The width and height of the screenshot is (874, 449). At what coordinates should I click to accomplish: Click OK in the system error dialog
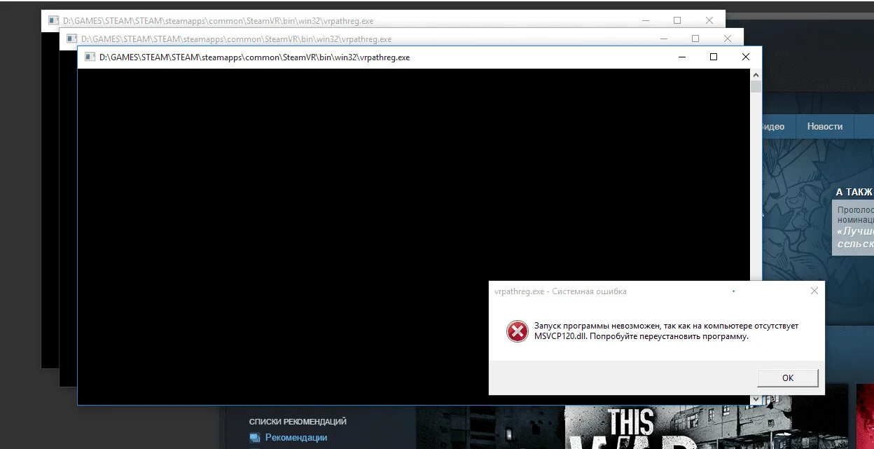pyautogui.click(x=787, y=378)
